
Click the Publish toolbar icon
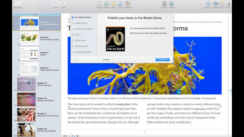(171, 4)
